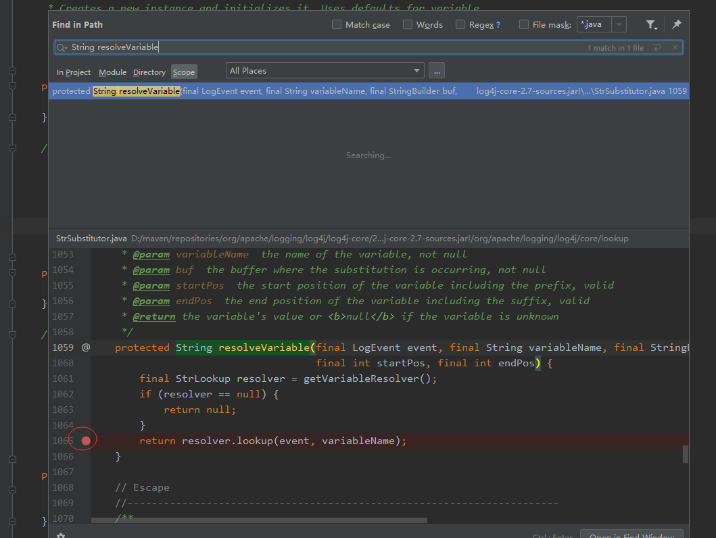
Task: Open the filter search options funnel icon
Action: coord(651,24)
